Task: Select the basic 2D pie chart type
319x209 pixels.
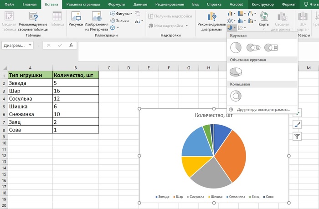Action: point(235,48)
